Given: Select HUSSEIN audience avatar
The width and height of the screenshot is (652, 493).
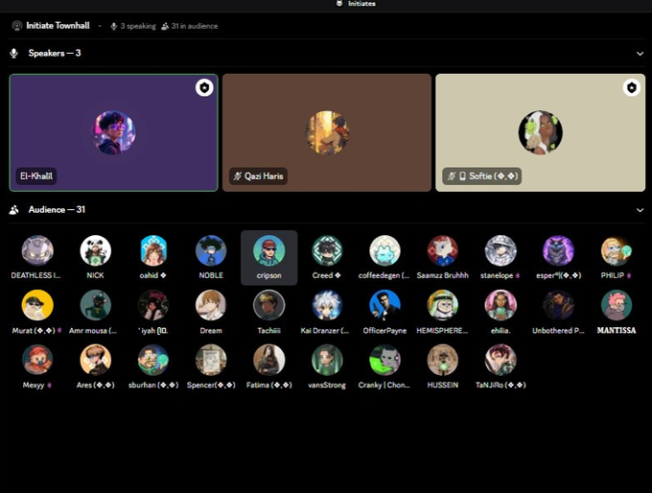Looking at the screenshot, I should tap(442, 361).
